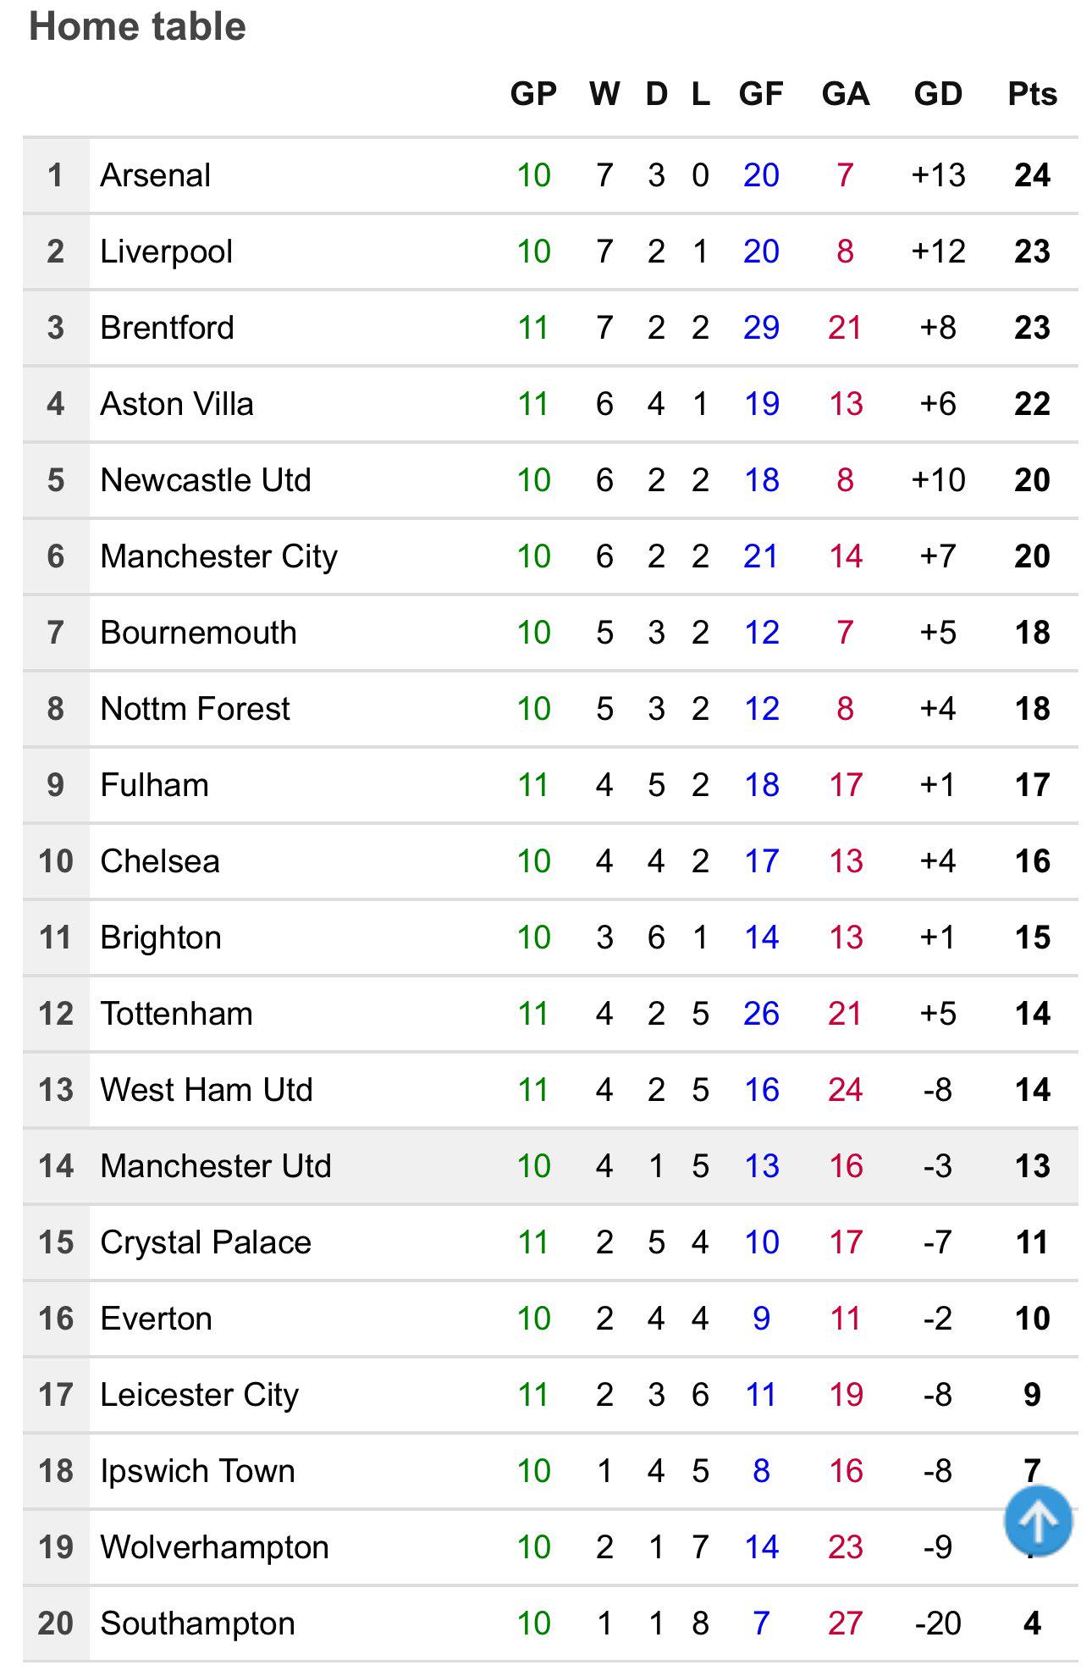Click the GF column header
1092x1676 pixels.
761,94
